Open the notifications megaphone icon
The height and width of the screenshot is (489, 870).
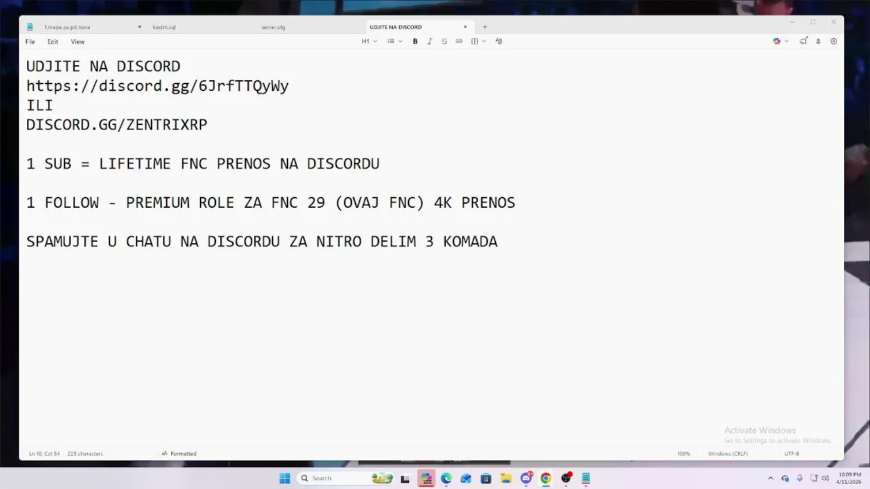click(803, 41)
